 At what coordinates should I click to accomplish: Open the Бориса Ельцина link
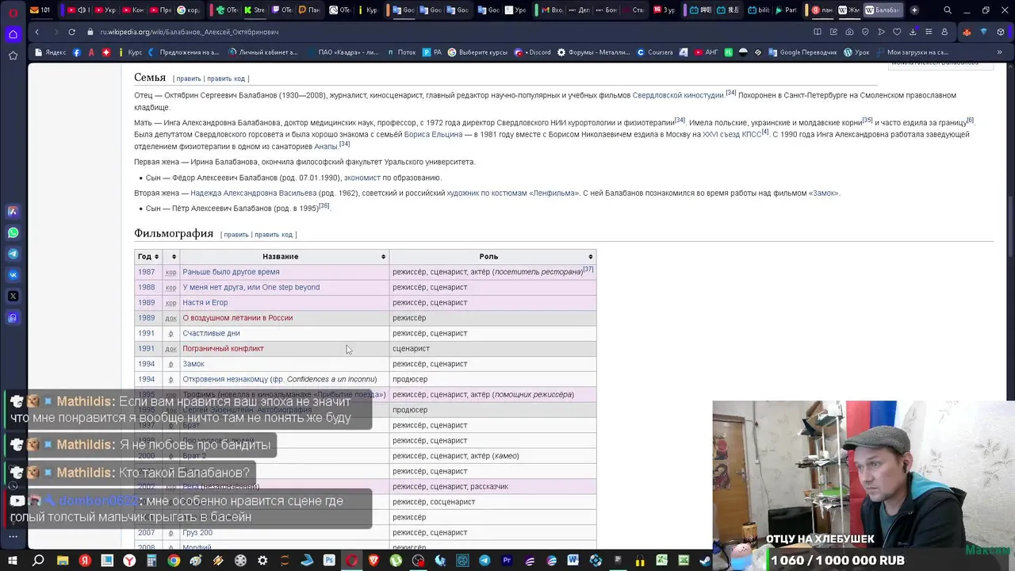tap(433, 134)
